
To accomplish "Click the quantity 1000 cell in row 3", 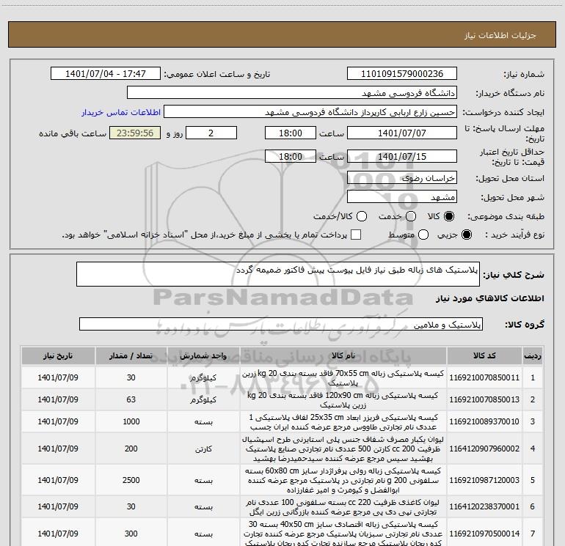I will click(x=131, y=421).
